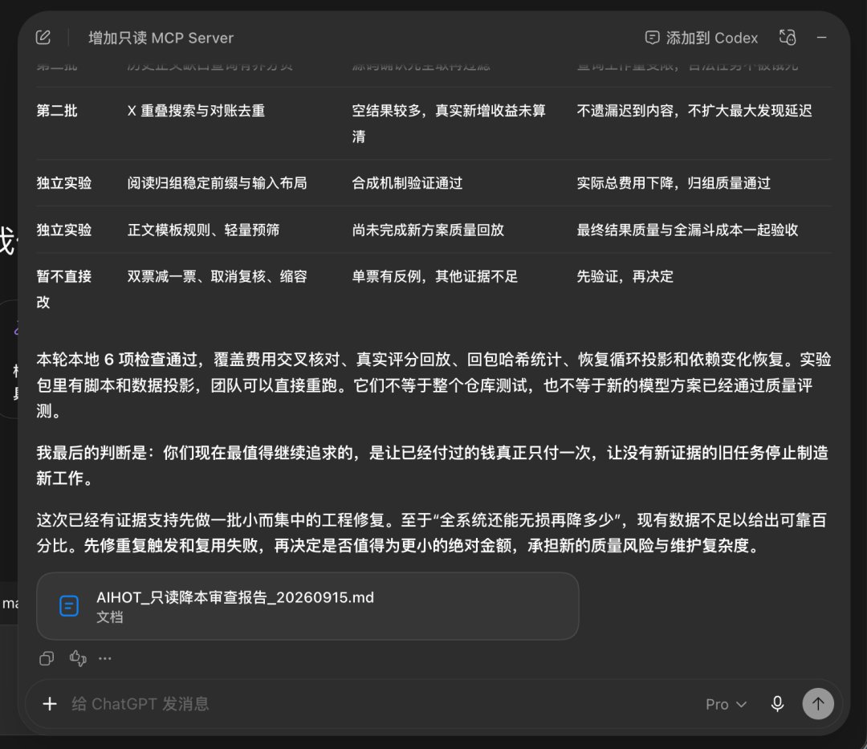The image size is (867, 749).
Task: Select the cell 正文模板规则、轻量预筛
Action: 203,230
